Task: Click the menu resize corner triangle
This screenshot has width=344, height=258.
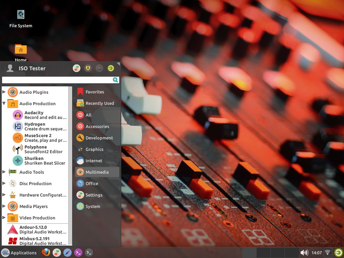Action: coord(119,64)
